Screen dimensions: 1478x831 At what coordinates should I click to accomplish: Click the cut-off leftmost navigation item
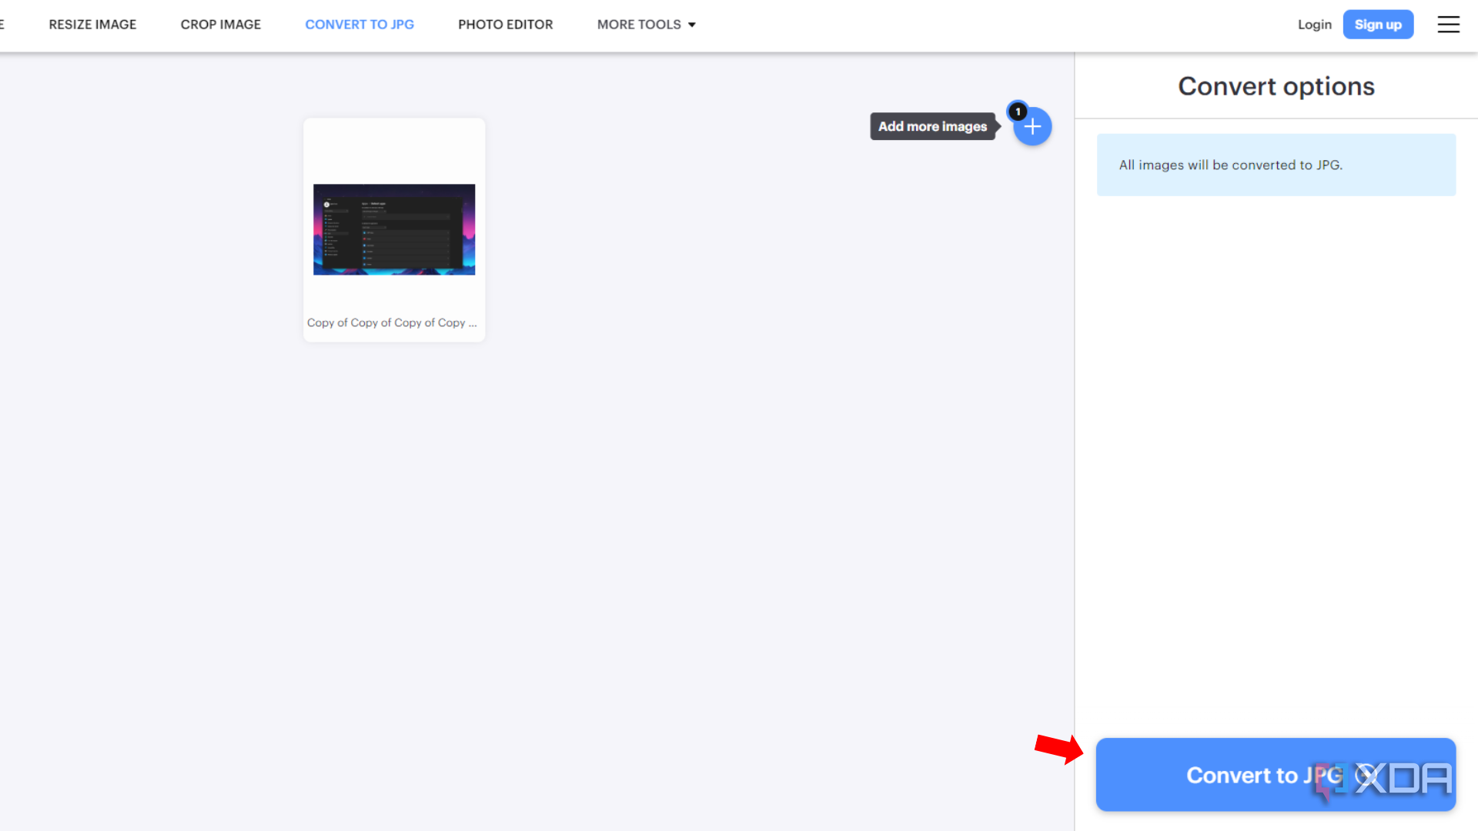coord(2,25)
